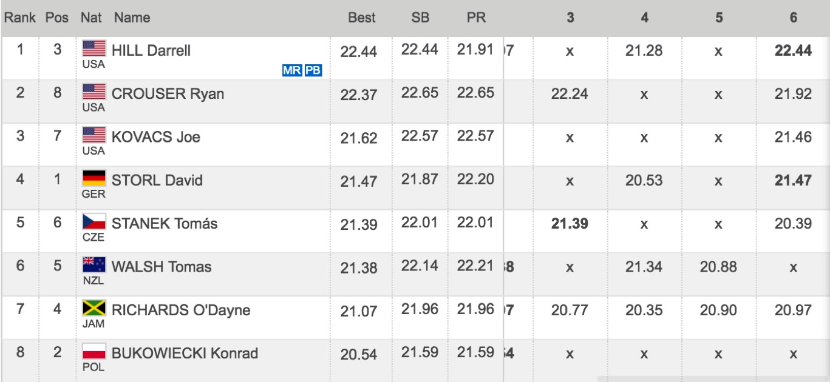830x382 pixels.
Task: Open athlete name WALSH Tomas
Action: 162,267
